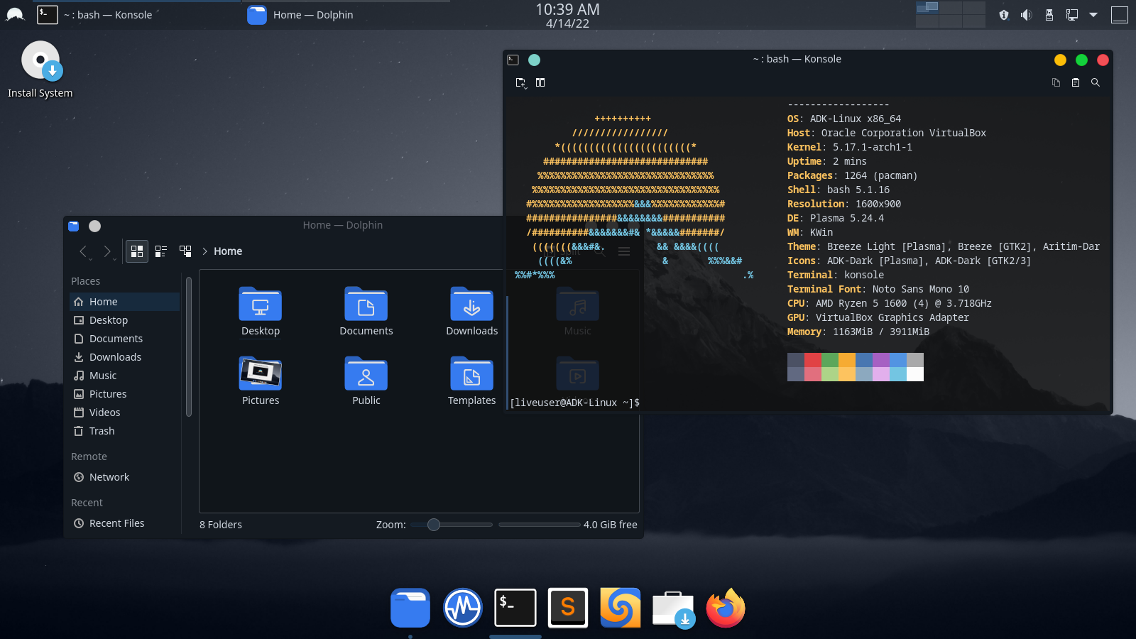This screenshot has width=1136, height=639.
Task: Adjust the Dolphin zoom slider handle
Action: [x=434, y=525]
